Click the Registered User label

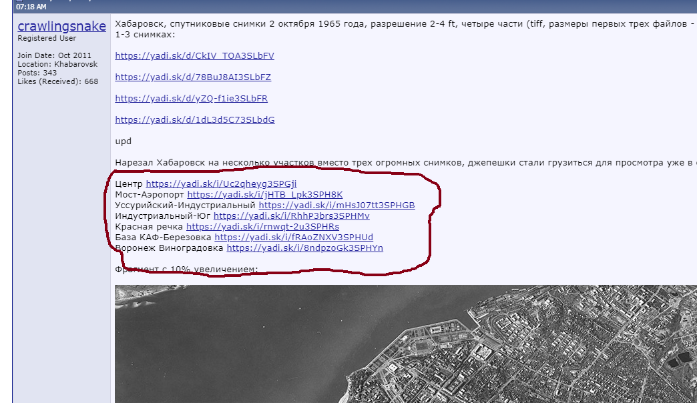[47, 39]
